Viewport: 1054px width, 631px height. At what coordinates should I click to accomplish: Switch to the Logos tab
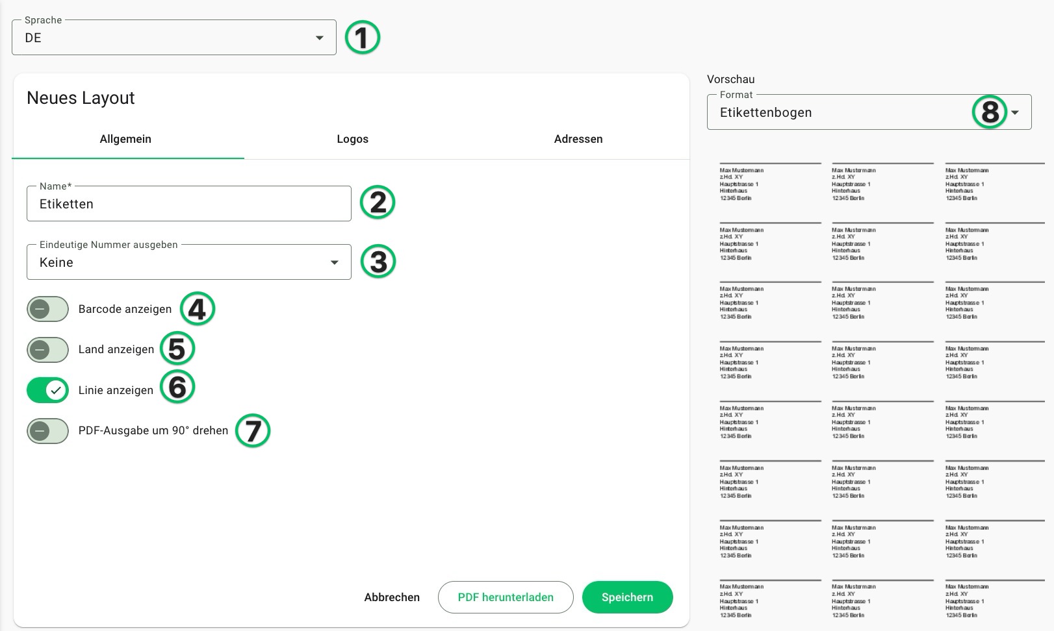tap(352, 139)
